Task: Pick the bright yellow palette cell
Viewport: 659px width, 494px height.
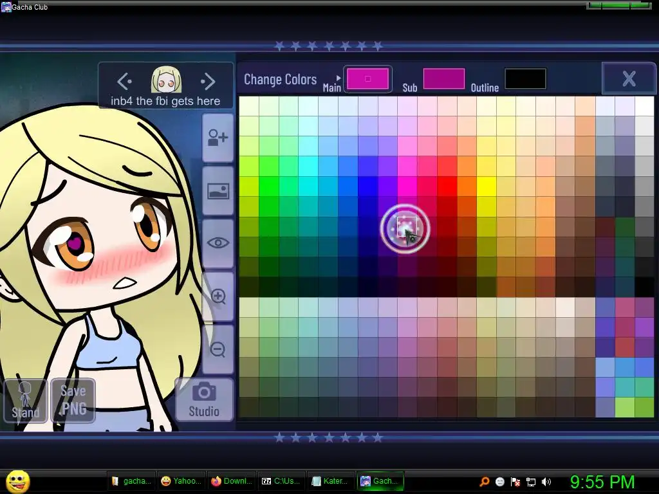Action: [x=487, y=187]
